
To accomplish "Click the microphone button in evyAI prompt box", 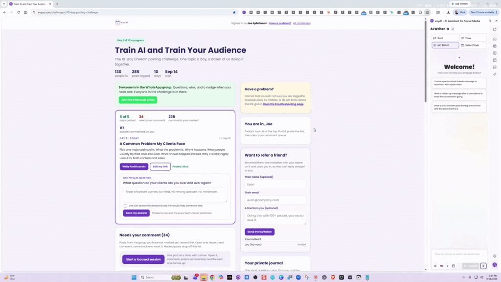I will click(x=483, y=266).
